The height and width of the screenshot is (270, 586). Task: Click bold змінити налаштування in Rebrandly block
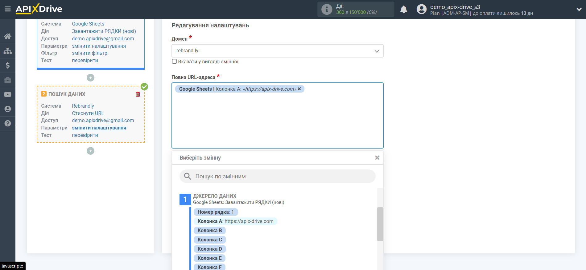click(99, 128)
